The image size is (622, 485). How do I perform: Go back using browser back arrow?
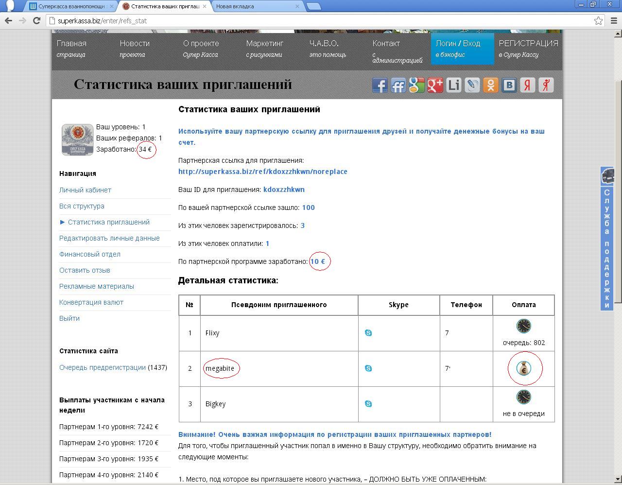point(8,20)
